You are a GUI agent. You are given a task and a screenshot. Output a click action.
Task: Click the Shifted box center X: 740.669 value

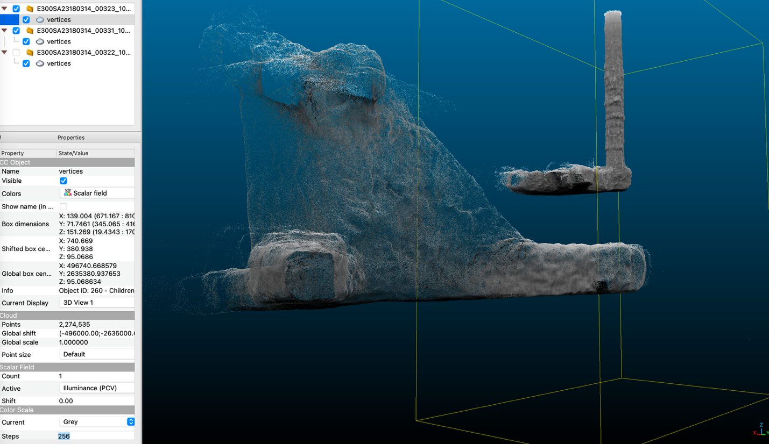point(76,241)
